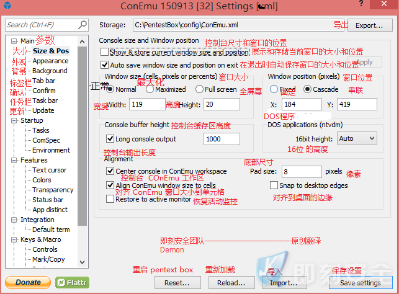Select the Maximized radio button
The width and height of the screenshot is (399, 294).
pos(150,89)
